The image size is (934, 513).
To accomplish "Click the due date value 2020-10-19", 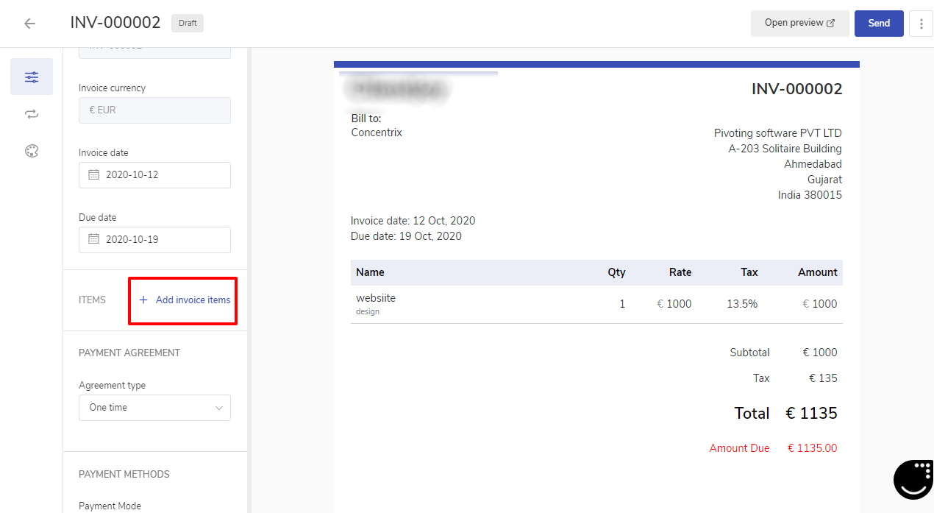I will click(132, 239).
